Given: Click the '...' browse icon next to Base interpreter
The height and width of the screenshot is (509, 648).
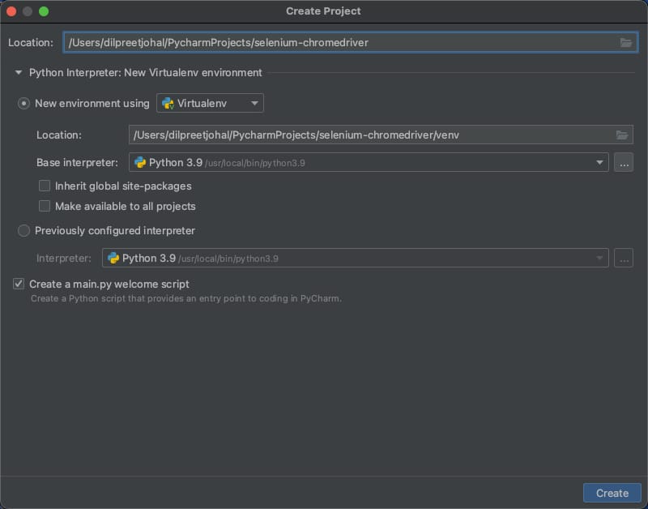Looking at the screenshot, I should click(624, 162).
